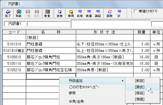
Task: Select 350mm角・高さ190mm・(化粧目地 dimension cell
Action: (x=105, y=63)
